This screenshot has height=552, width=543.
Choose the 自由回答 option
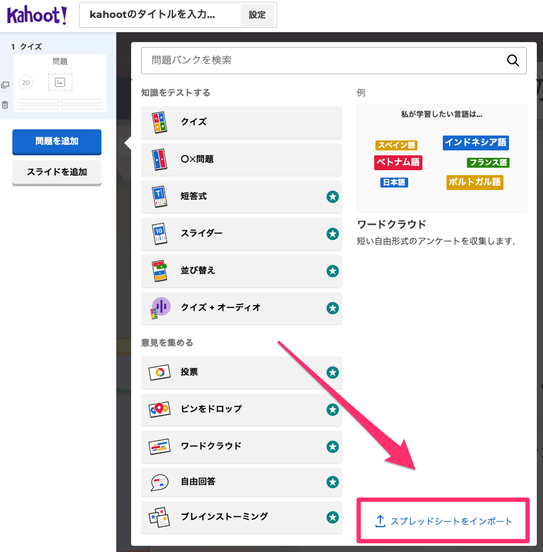point(241,482)
